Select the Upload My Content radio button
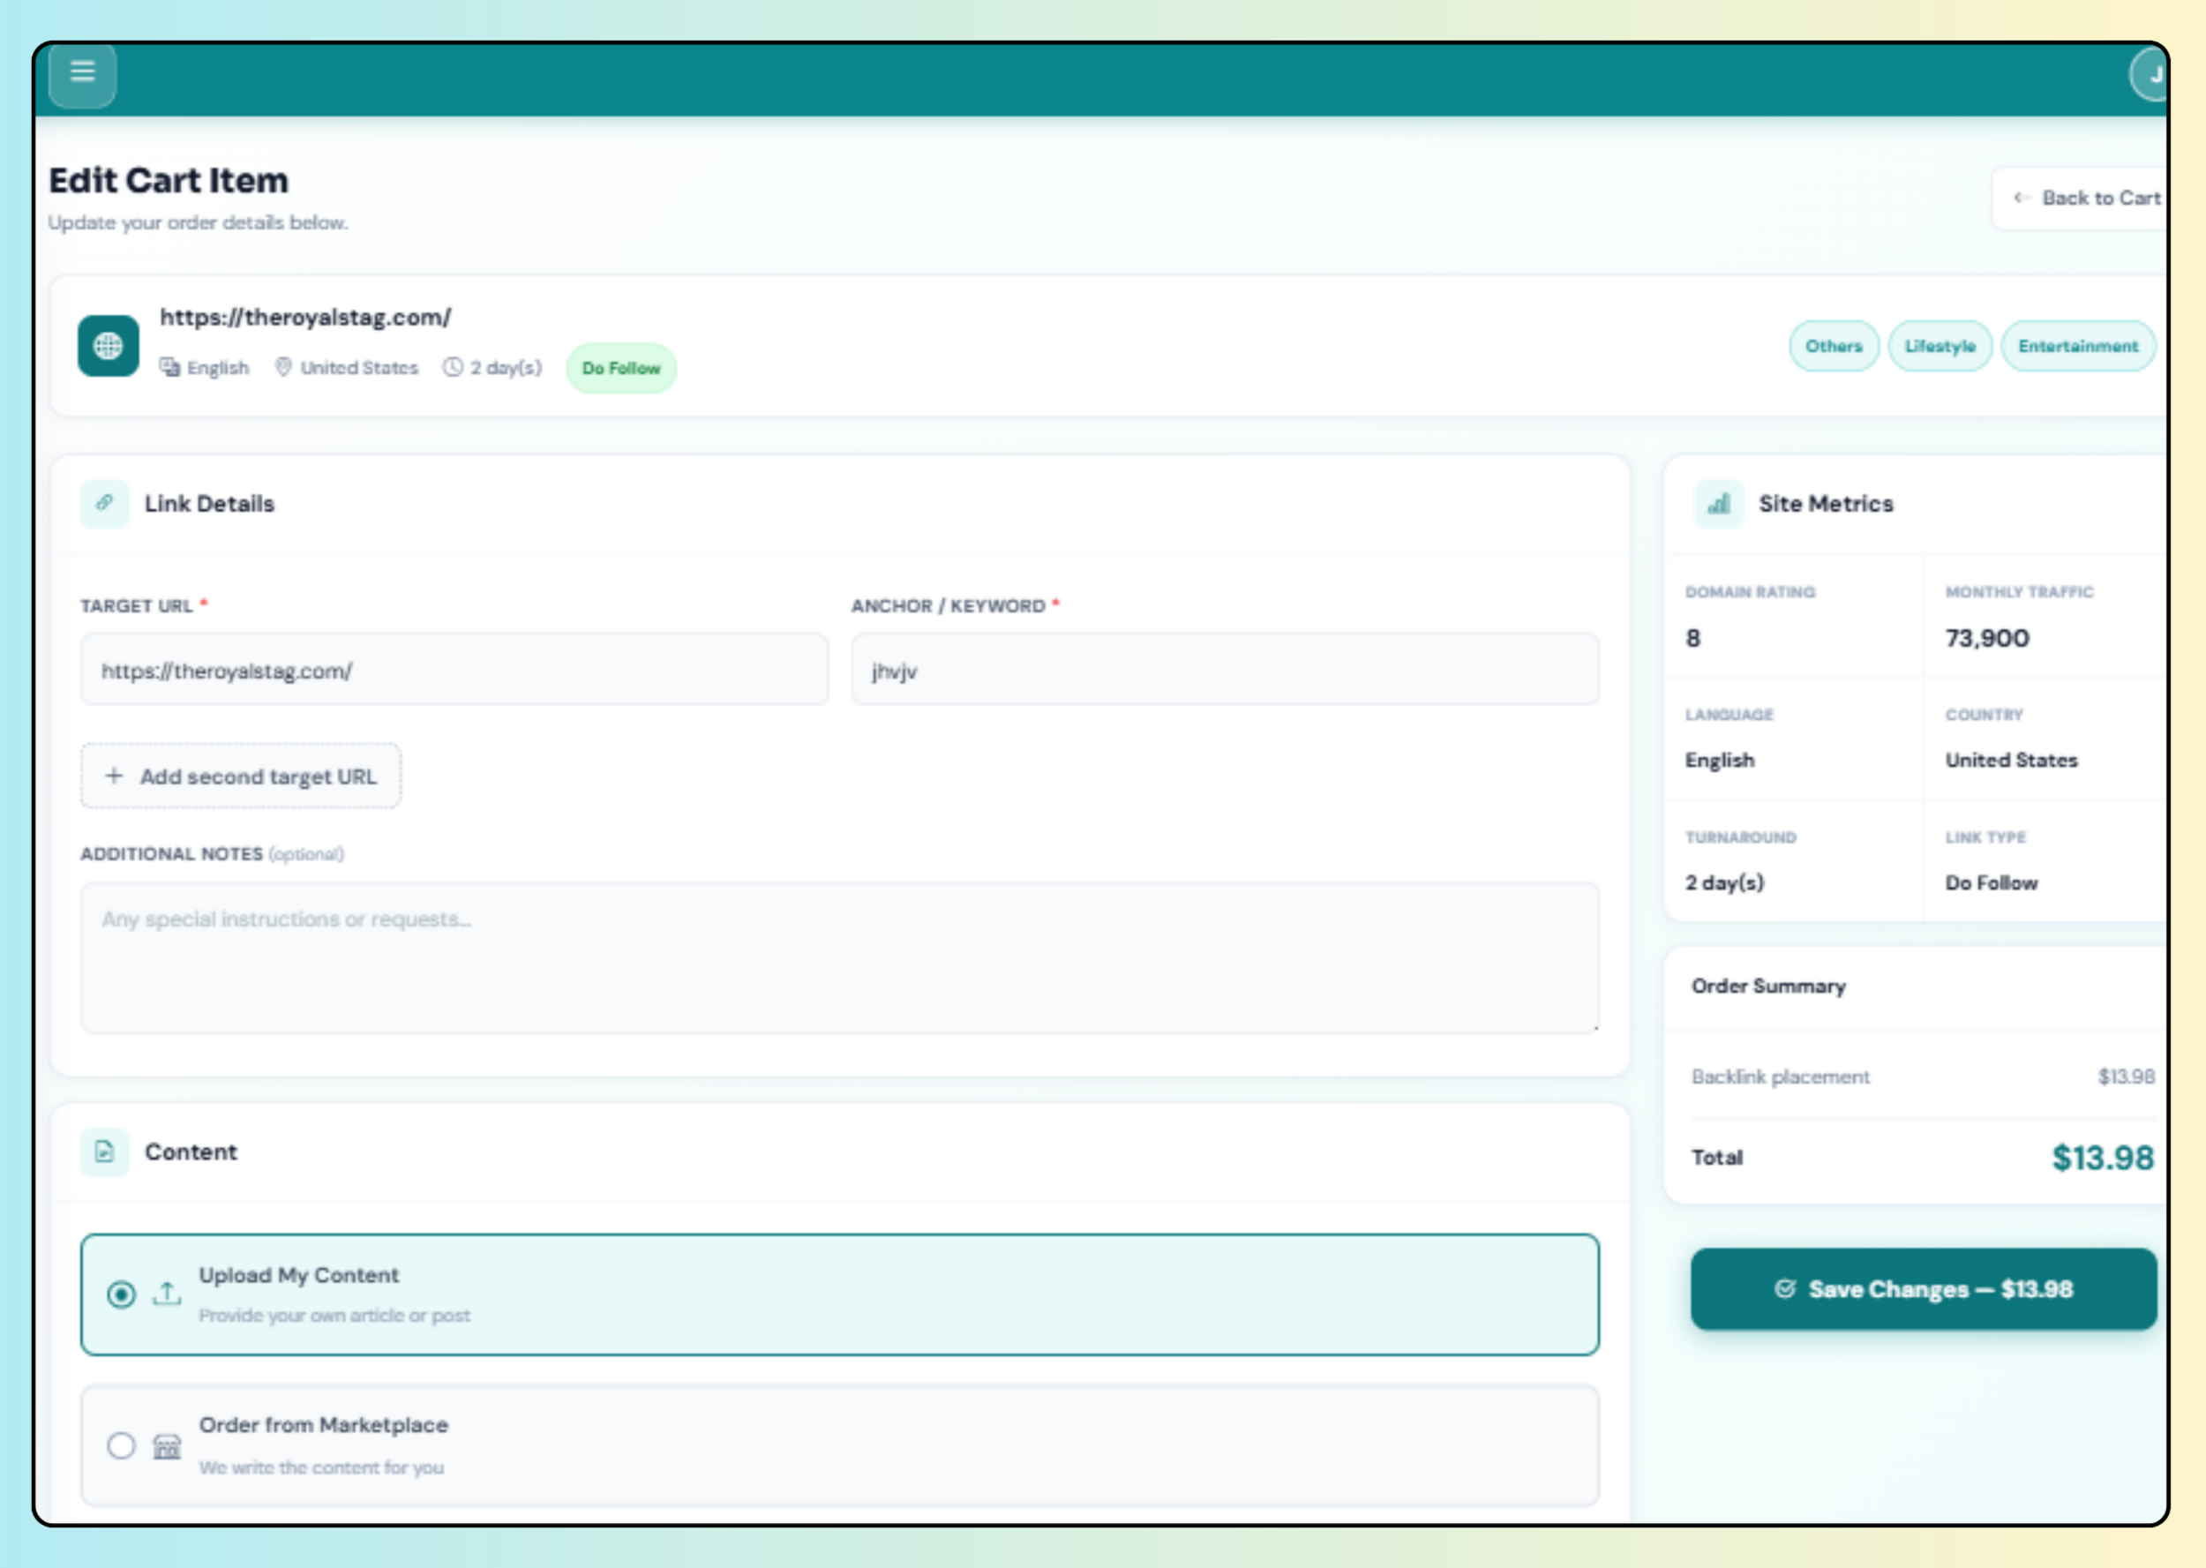This screenshot has height=1568, width=2206. click(122, 1294)
